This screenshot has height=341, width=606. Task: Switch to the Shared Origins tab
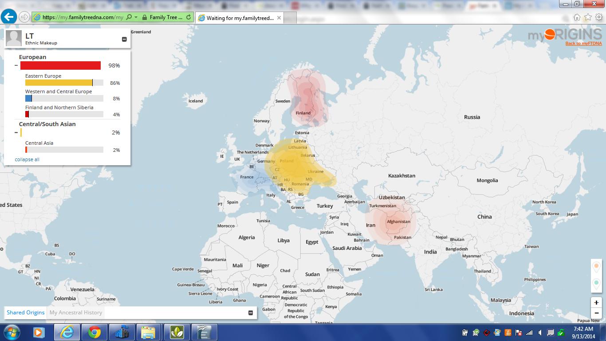(25, 313)
